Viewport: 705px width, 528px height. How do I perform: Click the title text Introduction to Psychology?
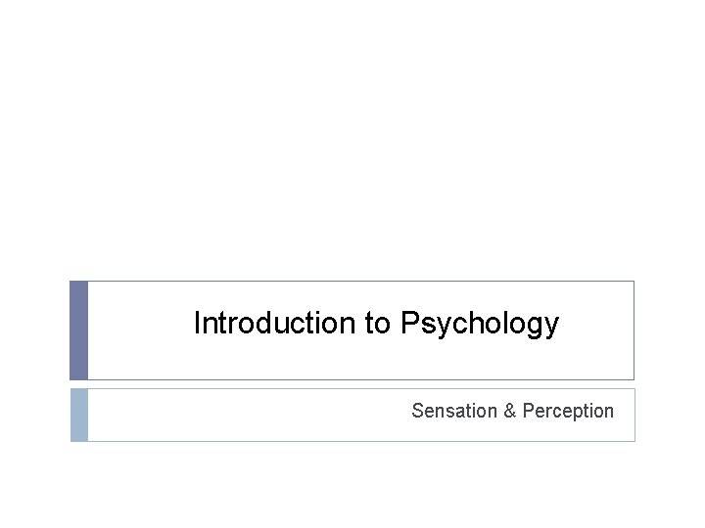coord(376,324)
